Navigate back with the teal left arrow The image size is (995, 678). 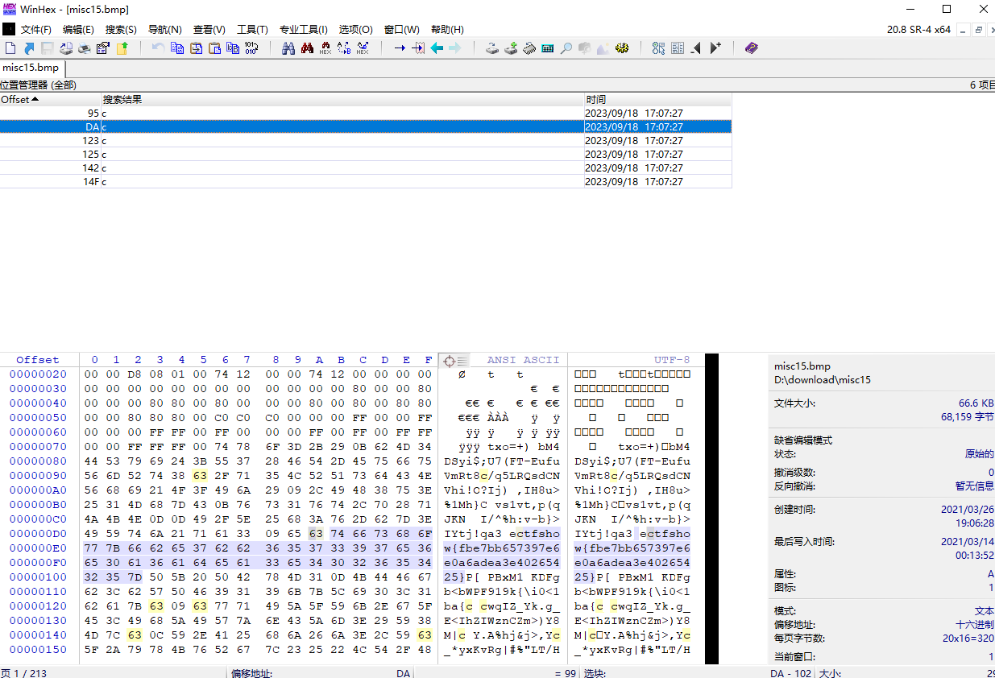(437, 48)
